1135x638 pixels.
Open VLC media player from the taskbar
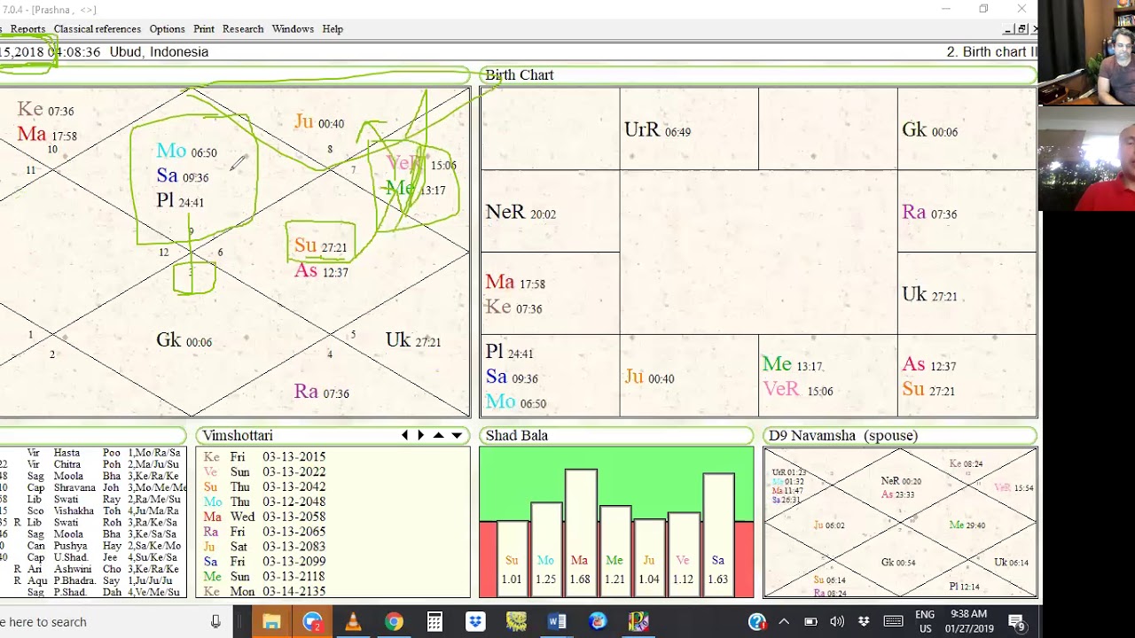click(x=353, y=622)
